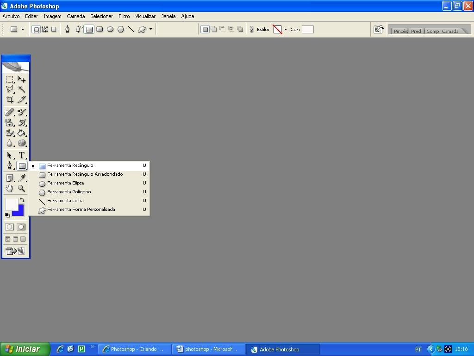
Task: Switch to Quick Mask mode
Action: (21, 227)
